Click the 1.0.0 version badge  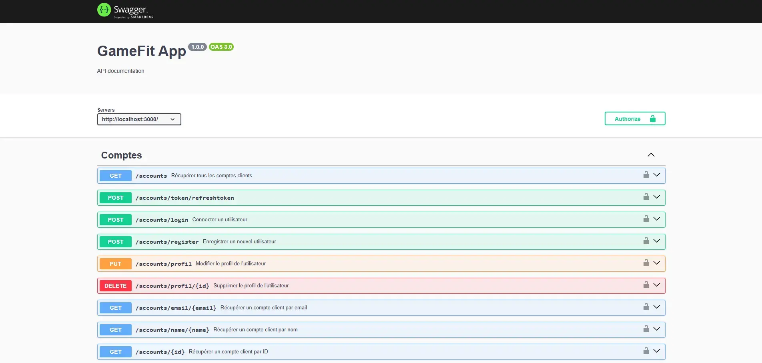197,47
